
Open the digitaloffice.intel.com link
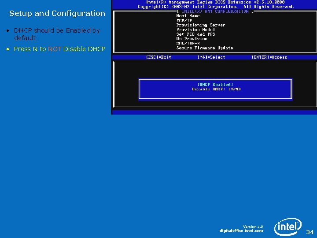pyautogui.click(x=241, y=231)
